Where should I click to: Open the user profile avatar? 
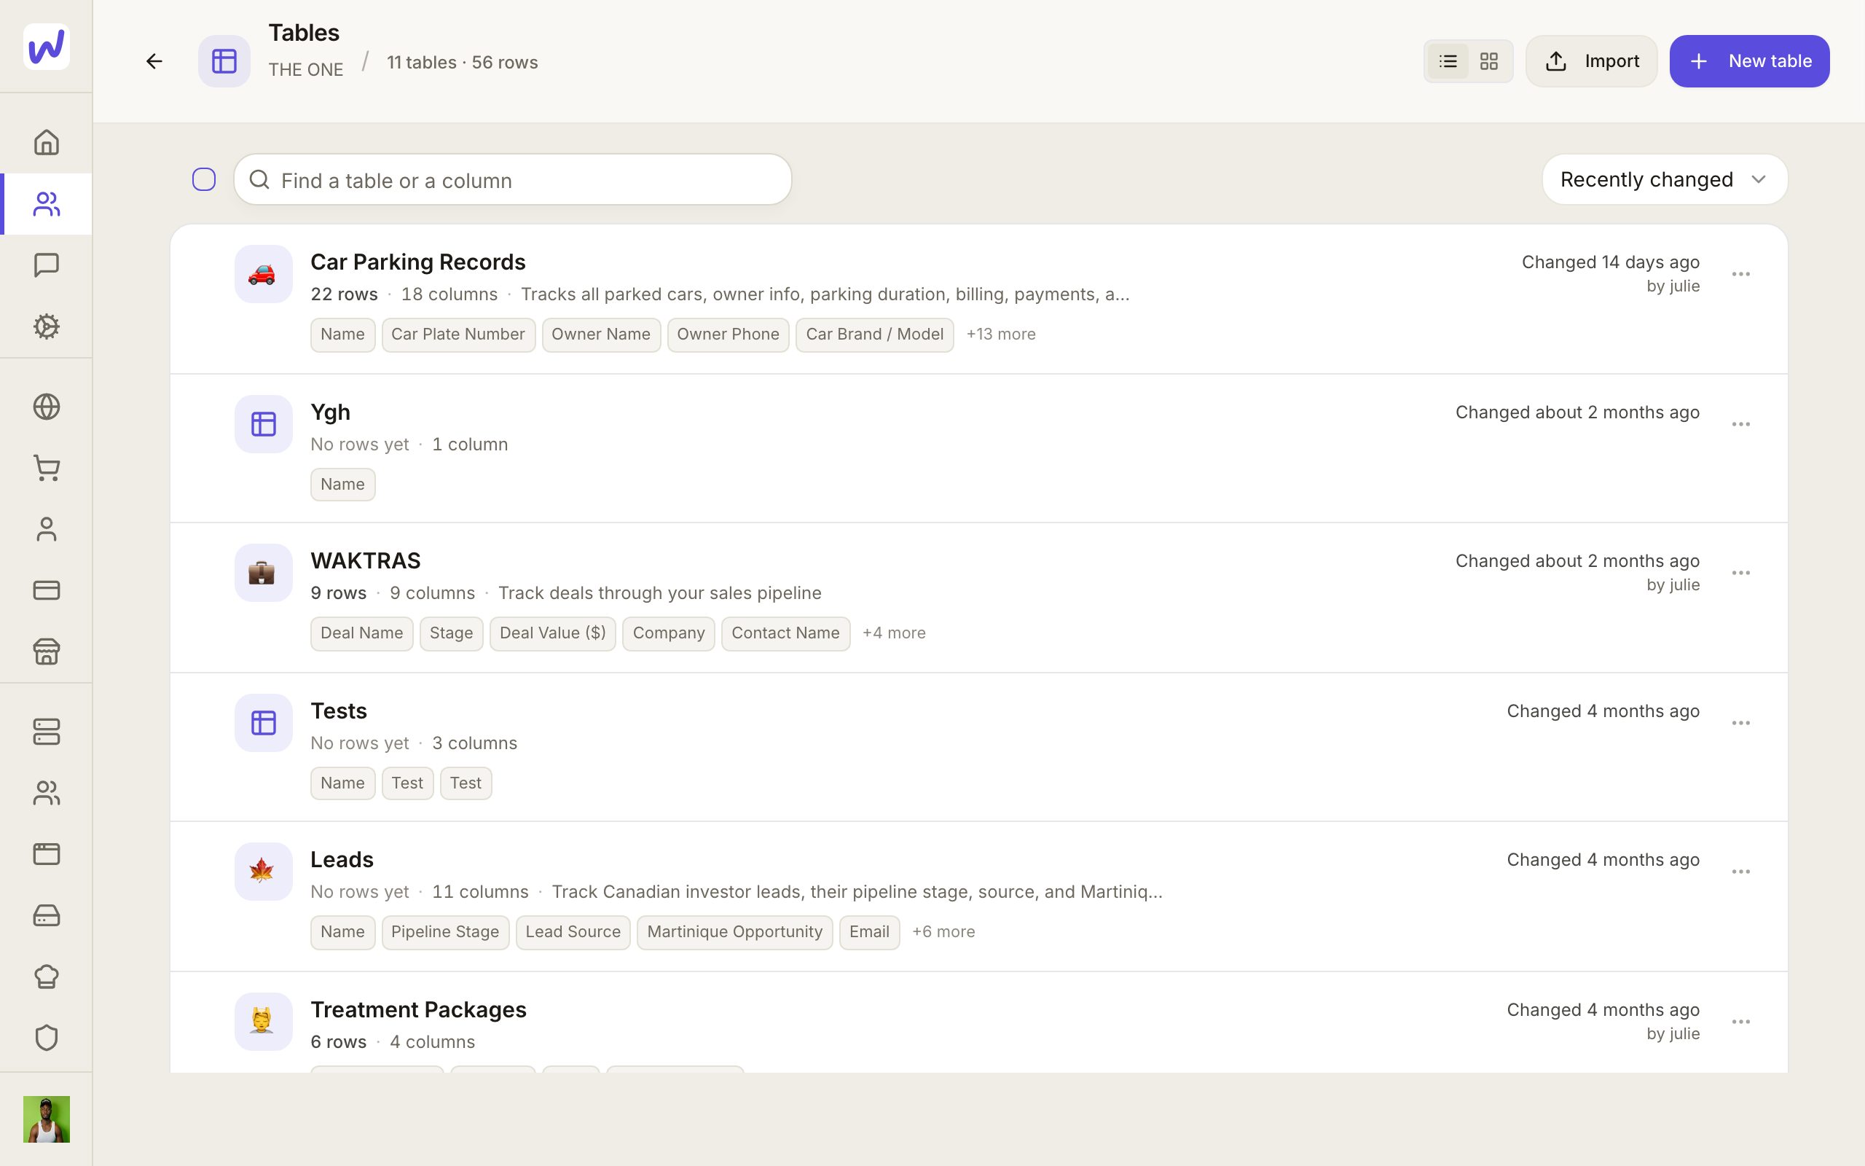46,1119
